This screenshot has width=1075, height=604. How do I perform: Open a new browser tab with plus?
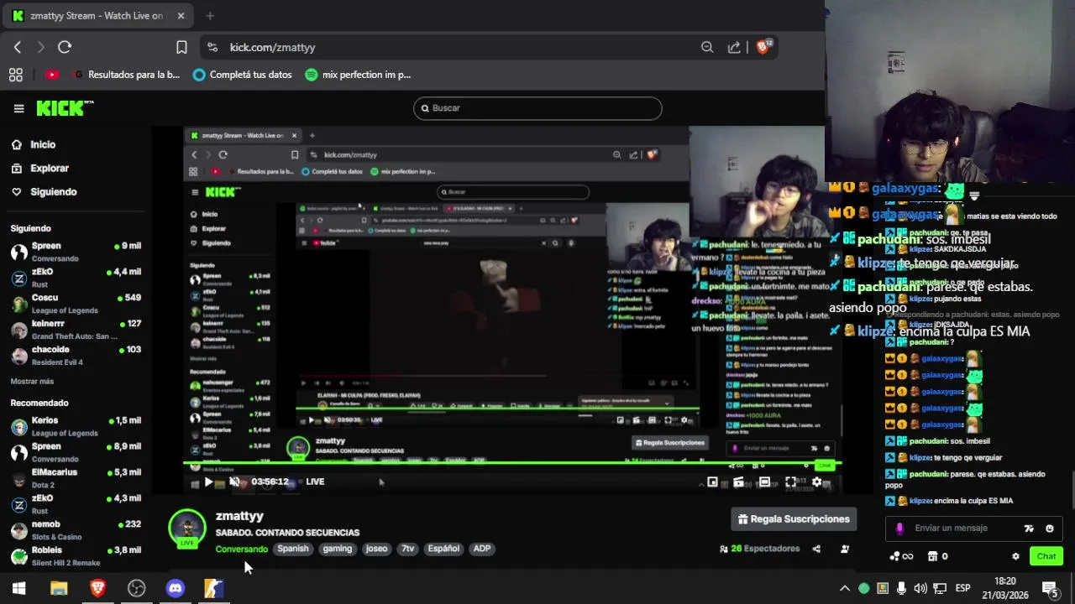tap(210, 16)
